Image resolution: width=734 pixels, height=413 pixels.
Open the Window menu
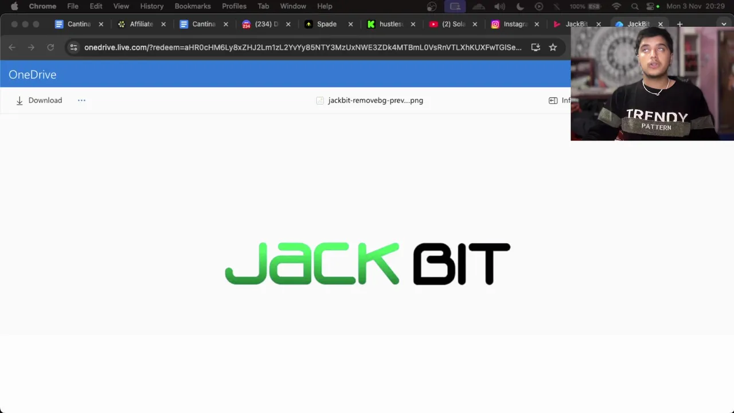pos(293,6)
